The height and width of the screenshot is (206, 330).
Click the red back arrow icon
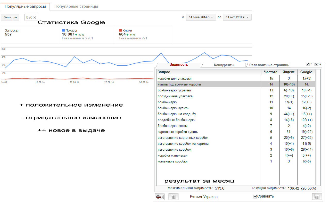point(160,197)
